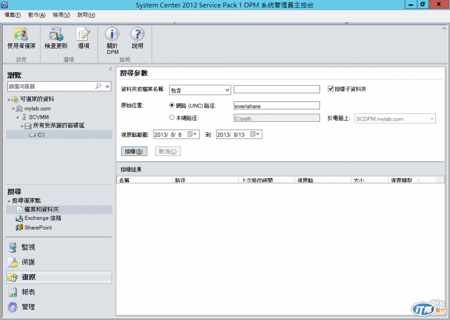Screen dimensions: 450x320
Task: Click the 關於 DPM info icon
Action: point(112,34)
